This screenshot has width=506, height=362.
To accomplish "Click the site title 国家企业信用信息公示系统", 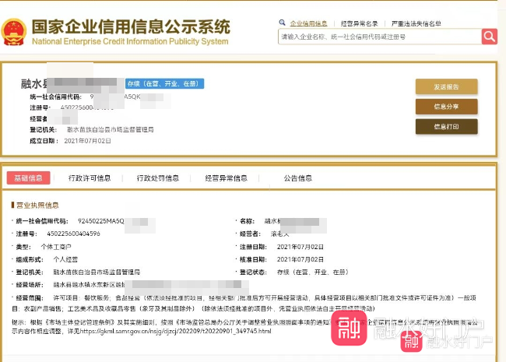I will [131, 26].
